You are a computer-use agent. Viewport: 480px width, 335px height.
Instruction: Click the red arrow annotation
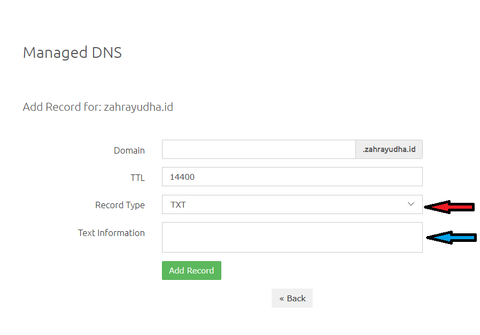point(450,207)
